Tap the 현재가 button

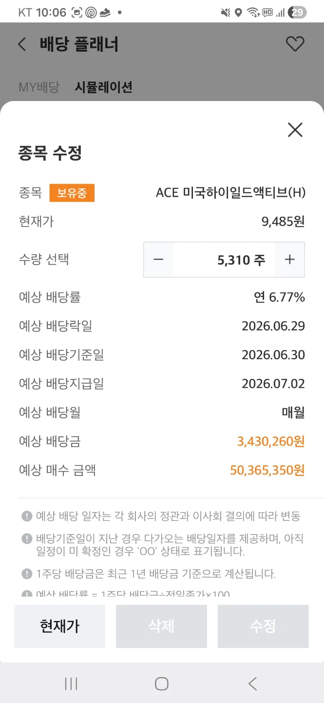[60, 626]
